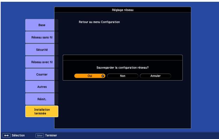219x139 pixels.
Task: Click the Enter key icon beside Terminer
Action: tap(40, 135)
